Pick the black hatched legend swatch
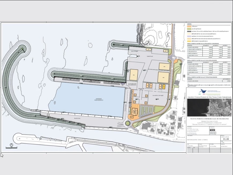This screenshot has height=175, width=233. pyautogui.click(x=189, y=31)
